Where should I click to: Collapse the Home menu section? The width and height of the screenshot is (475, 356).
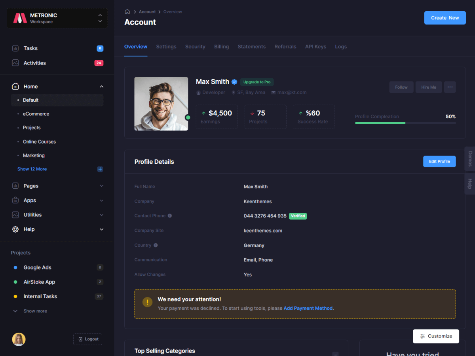click(x=101, y=87)
